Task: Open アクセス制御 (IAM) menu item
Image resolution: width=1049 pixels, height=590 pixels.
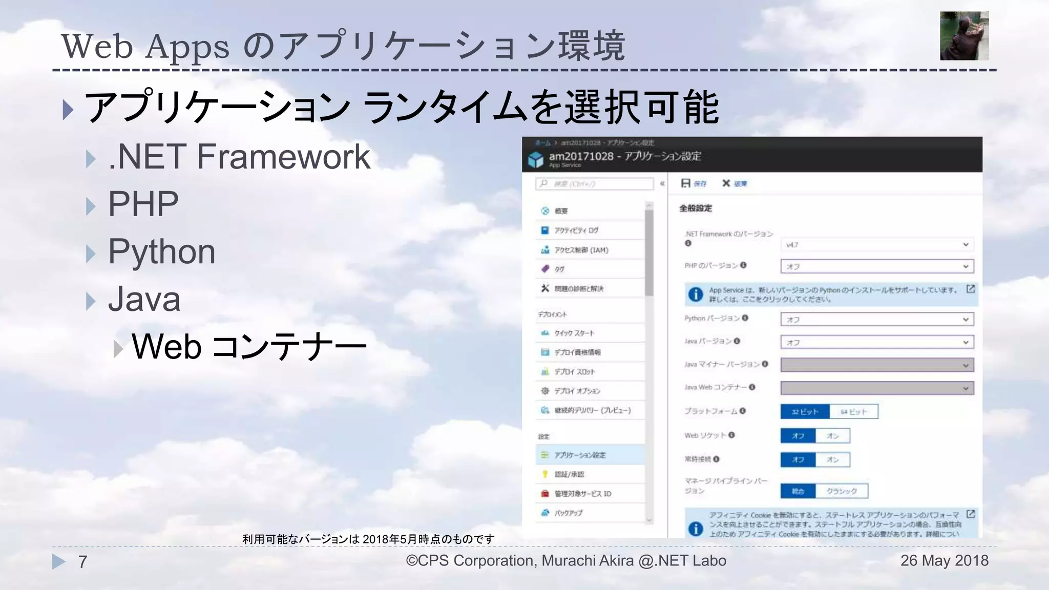Action: pos(590,250)
